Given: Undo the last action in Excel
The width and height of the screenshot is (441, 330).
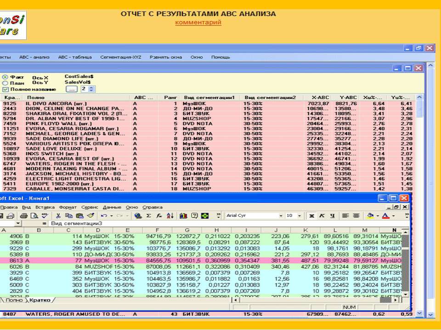Looking at the screenshot, I should 104,215.
